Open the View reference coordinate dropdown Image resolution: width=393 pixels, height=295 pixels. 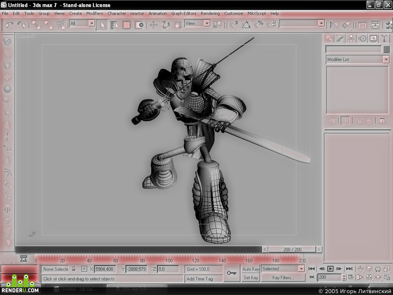198,23
